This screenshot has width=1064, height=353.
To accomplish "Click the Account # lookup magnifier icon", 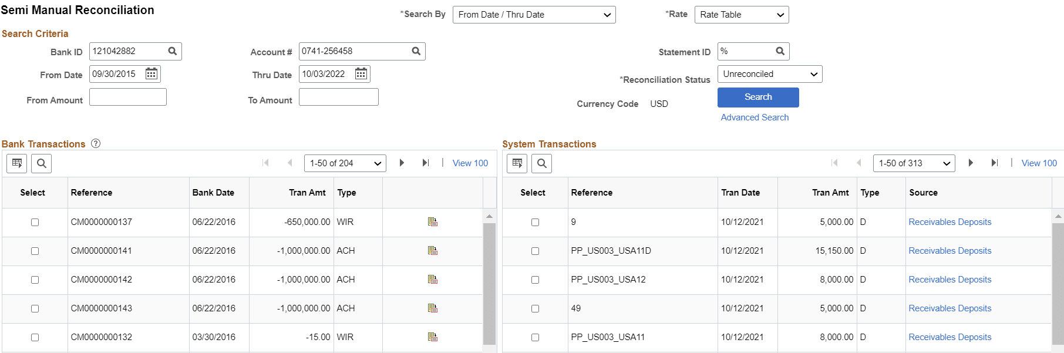I will point(416,51).
